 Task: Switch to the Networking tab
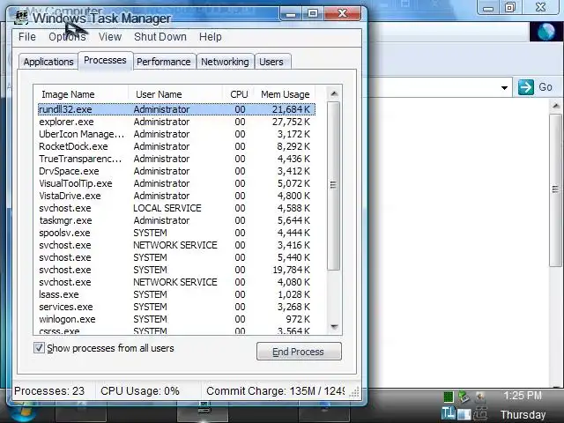pos(225,62)
